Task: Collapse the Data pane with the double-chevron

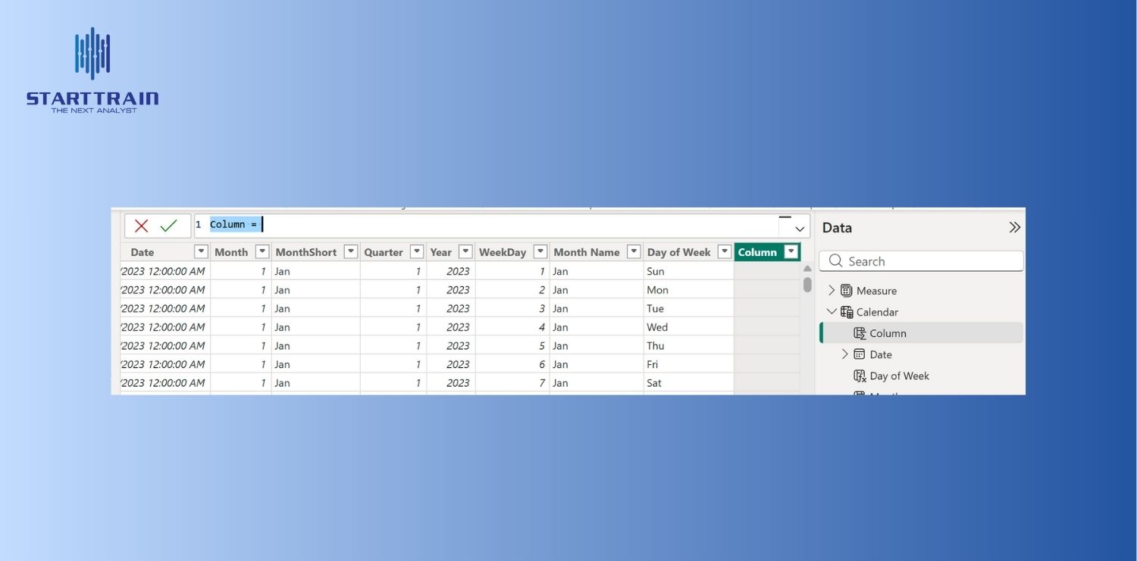Action: (1014, 226)
